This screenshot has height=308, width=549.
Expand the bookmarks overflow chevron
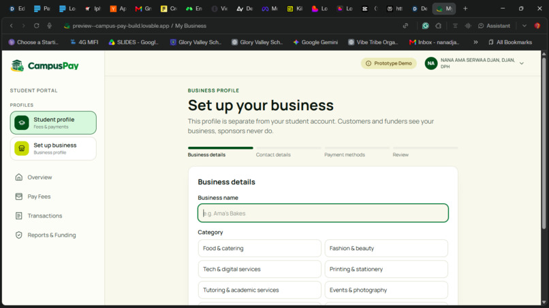[475, 42]
